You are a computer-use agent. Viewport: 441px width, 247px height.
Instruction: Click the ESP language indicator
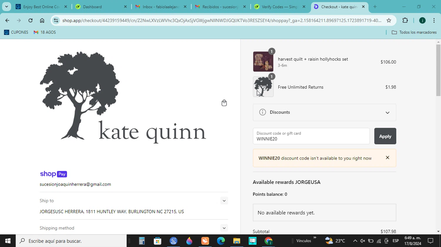click(x=396, y=241)
